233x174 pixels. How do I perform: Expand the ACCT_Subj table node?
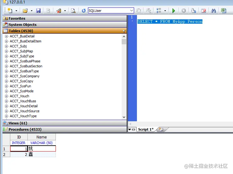(x=6, y=46)
